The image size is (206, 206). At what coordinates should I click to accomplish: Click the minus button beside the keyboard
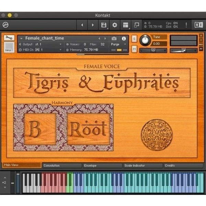(12, 183)
